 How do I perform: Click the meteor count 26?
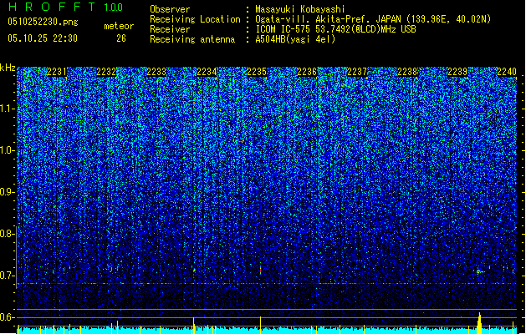tap(121, 38)
